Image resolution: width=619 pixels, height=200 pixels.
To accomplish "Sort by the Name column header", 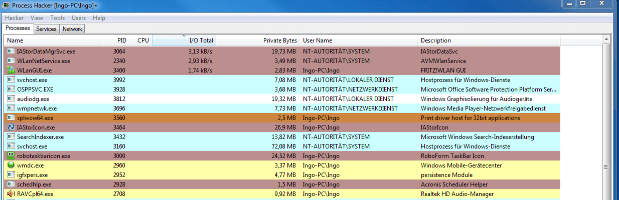I will click(54, 40).
